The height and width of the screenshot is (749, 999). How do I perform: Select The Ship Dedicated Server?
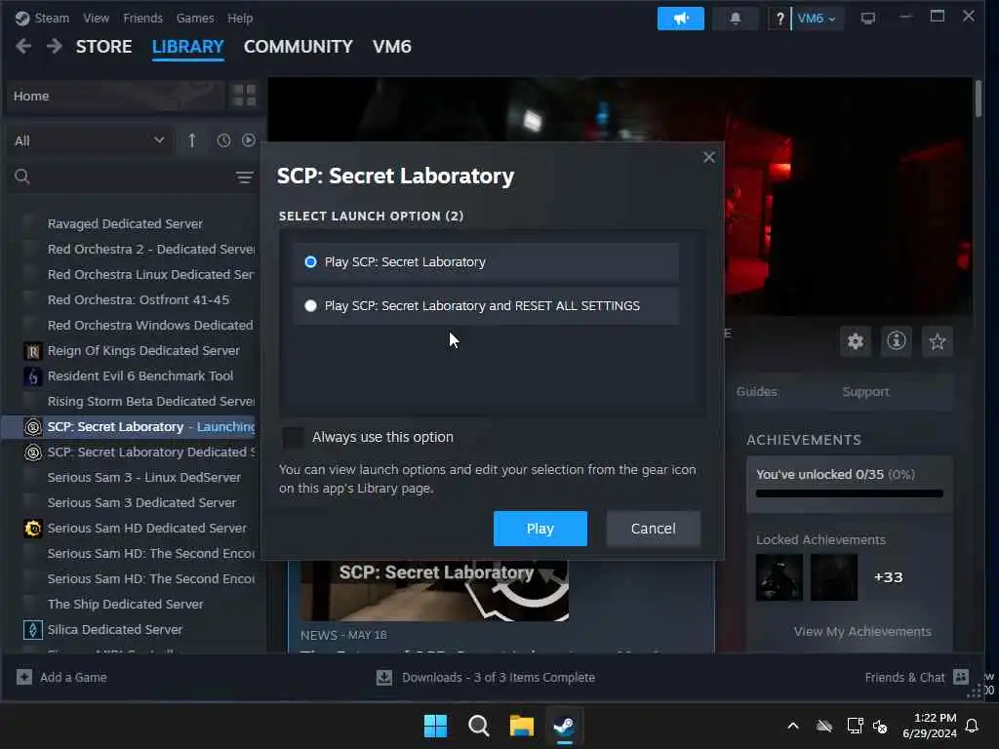click(x=125, y=604)
